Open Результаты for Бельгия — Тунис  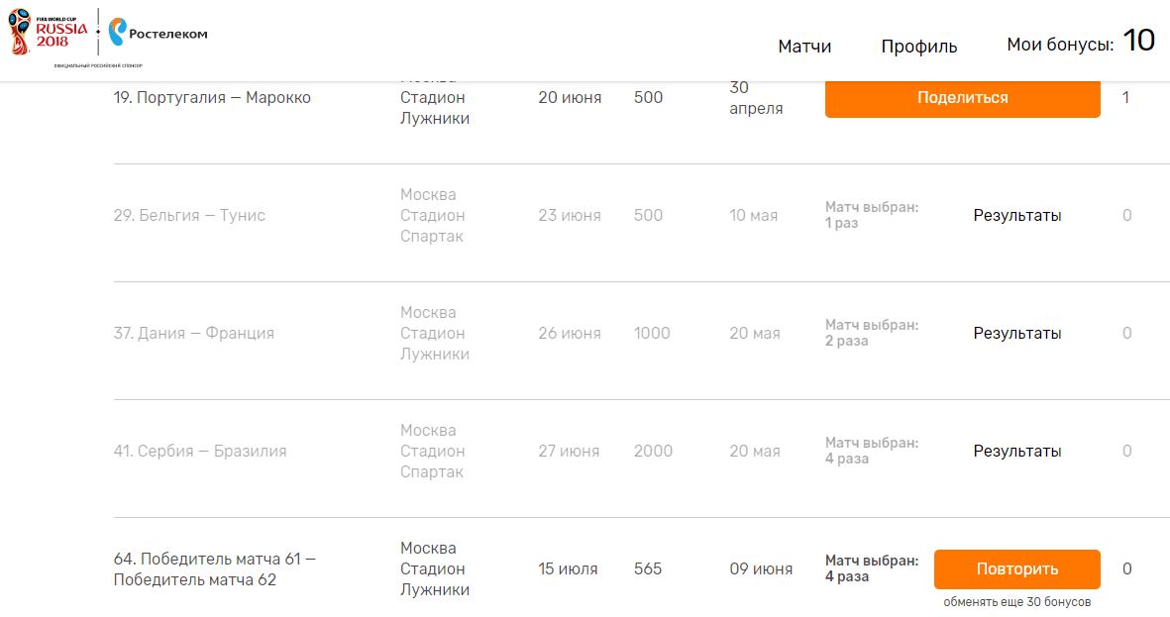1016,215
